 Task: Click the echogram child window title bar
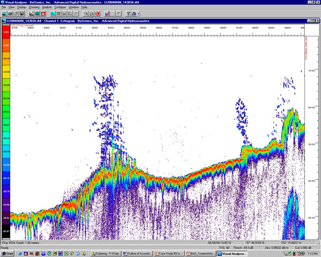[x=160, y=20]
